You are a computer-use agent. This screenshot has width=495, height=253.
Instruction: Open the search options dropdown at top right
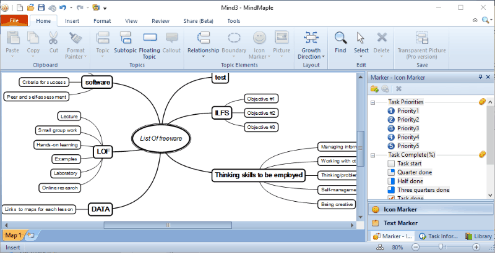coord(491,20)
